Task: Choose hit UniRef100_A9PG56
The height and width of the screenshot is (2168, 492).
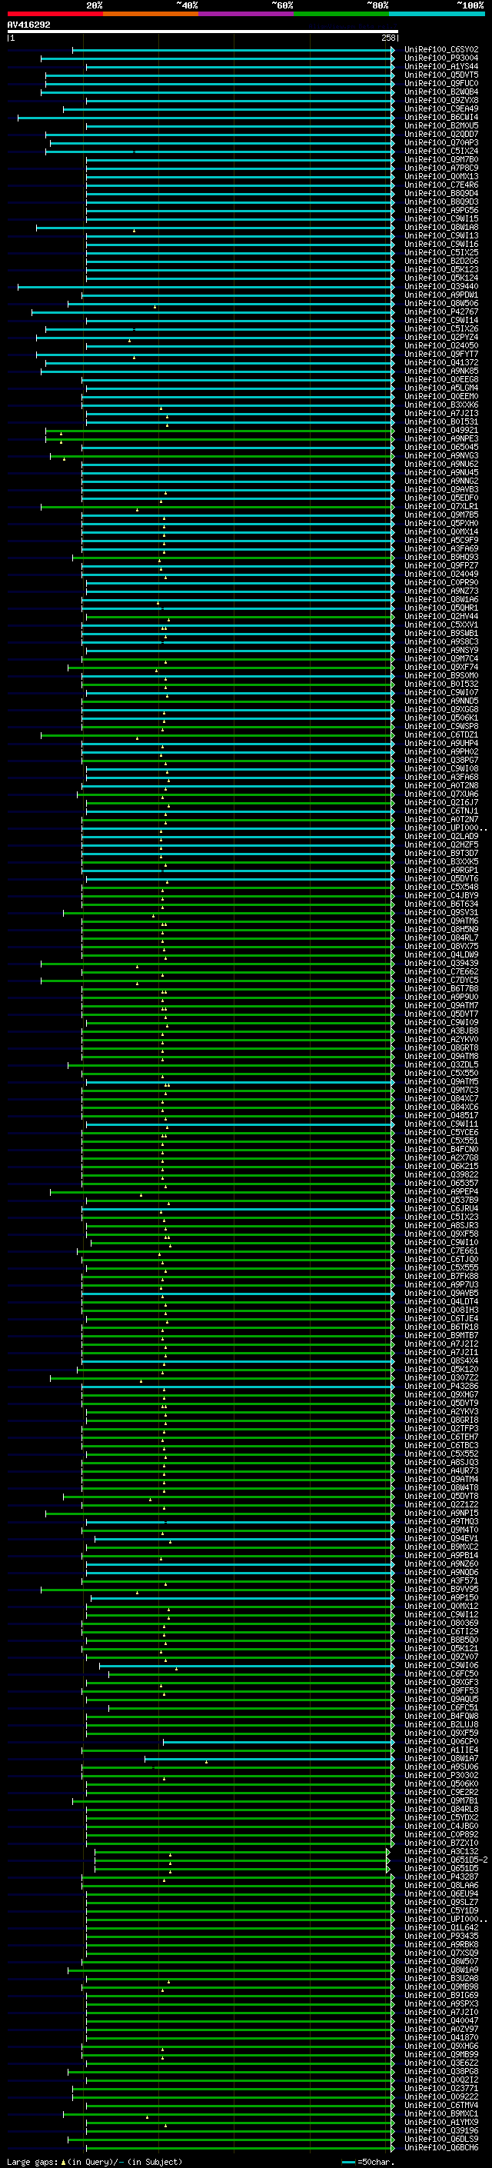Action: click(x=441, y=211)
